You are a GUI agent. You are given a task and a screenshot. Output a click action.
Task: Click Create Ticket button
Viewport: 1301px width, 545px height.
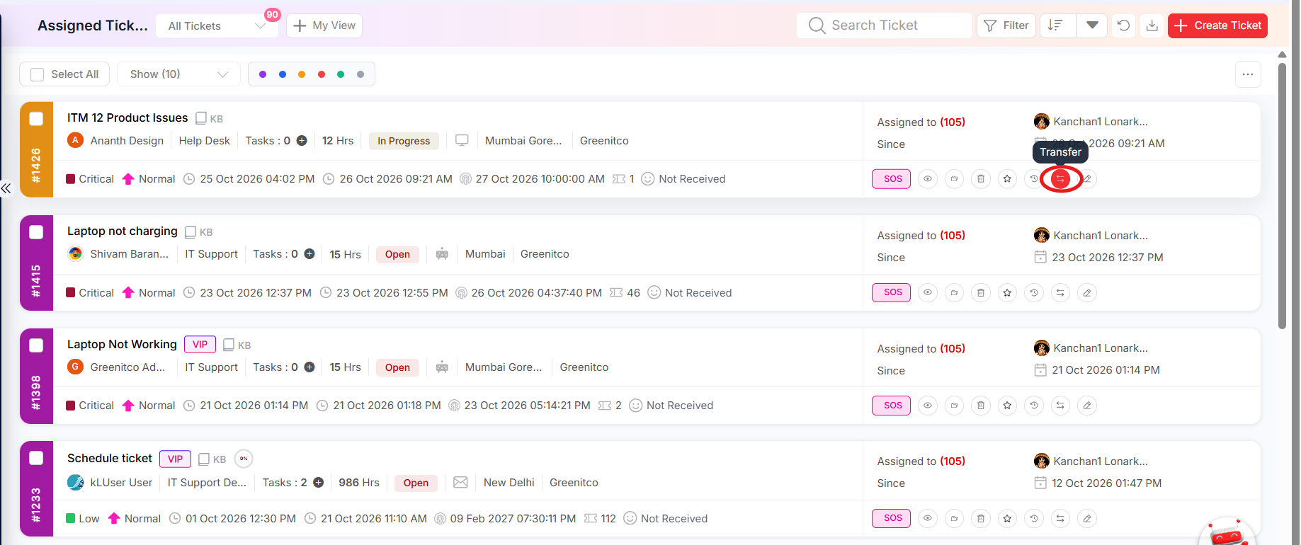[x=1217, y=25]
